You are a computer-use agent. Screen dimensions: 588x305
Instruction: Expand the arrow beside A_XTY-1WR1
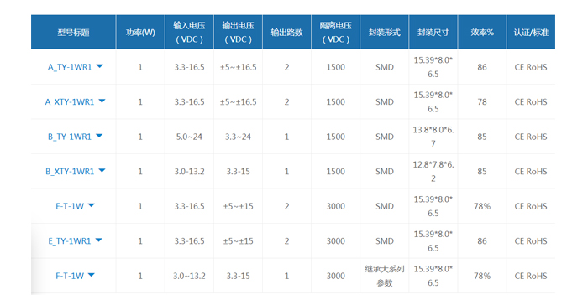point(102,101)
